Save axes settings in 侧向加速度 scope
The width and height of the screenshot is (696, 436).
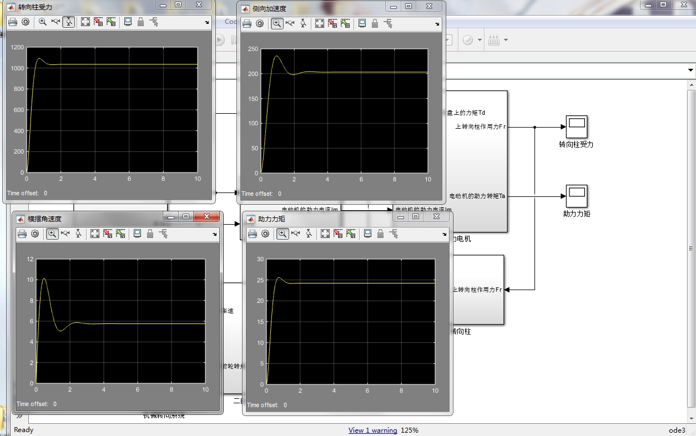coord(332,23)
